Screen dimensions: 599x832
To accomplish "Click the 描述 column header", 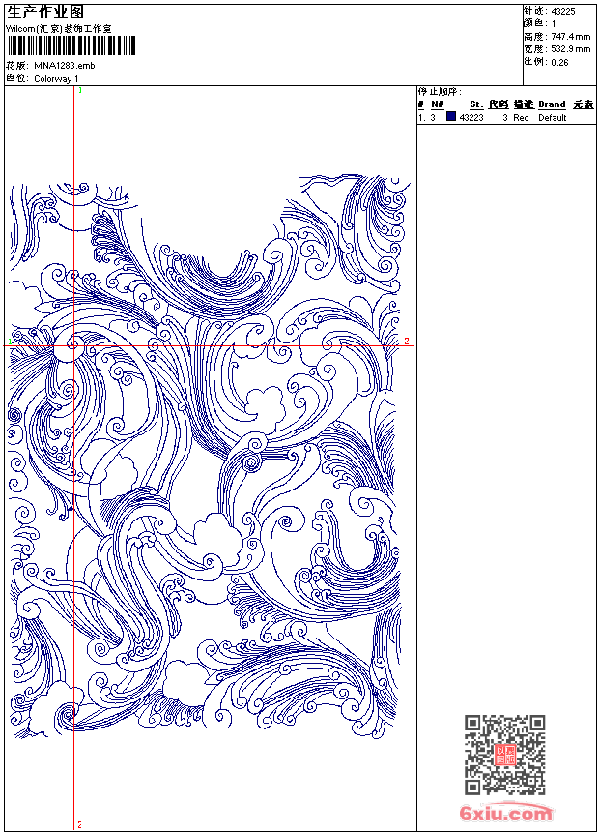I will tap(523, 104).
